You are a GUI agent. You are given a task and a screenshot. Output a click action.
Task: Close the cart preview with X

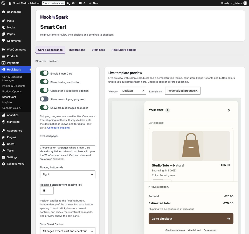click(x=229, y=110)
